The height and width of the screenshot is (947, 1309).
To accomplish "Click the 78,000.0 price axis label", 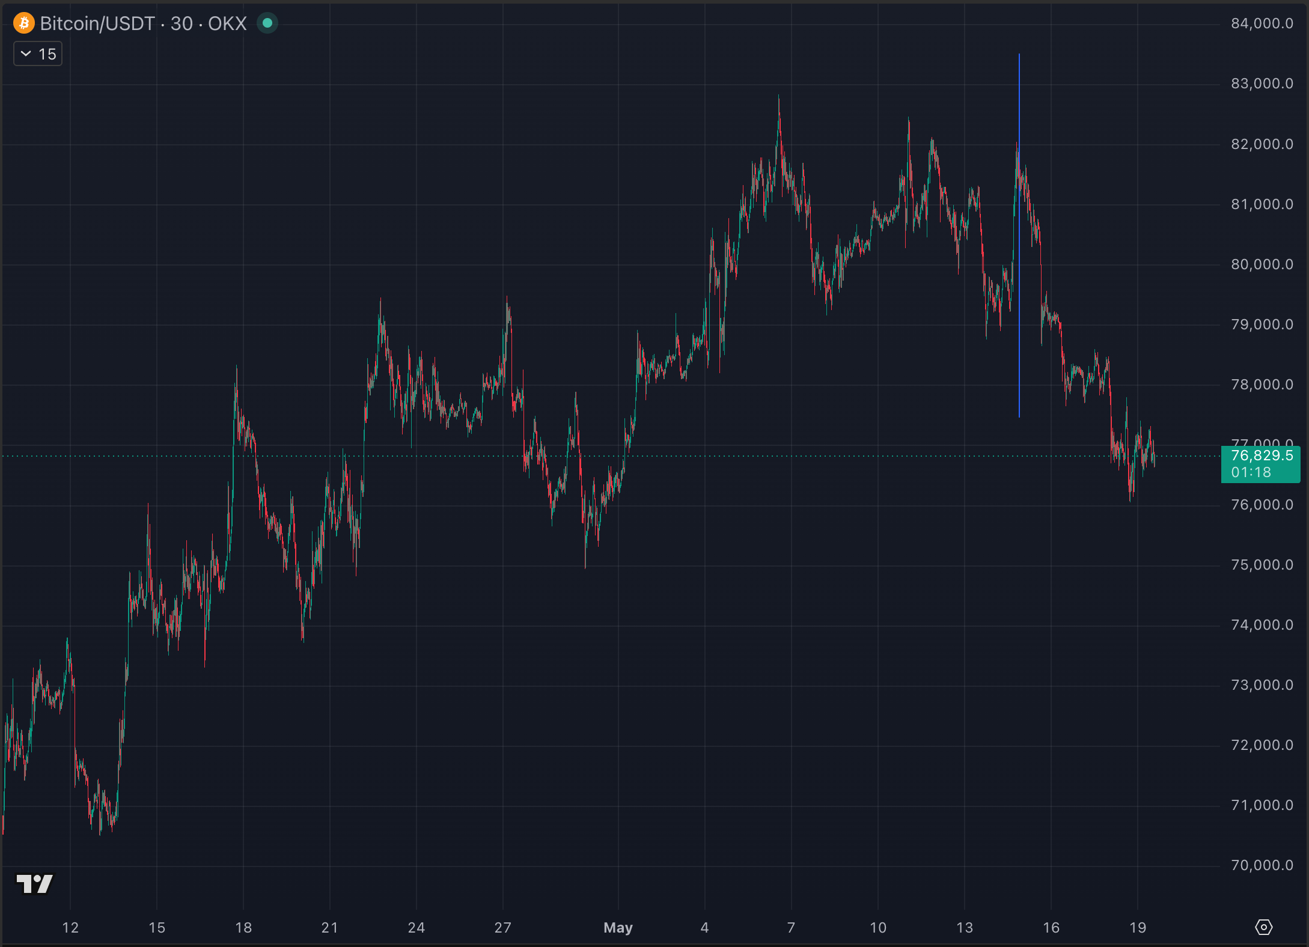I will pos(1262,385).
